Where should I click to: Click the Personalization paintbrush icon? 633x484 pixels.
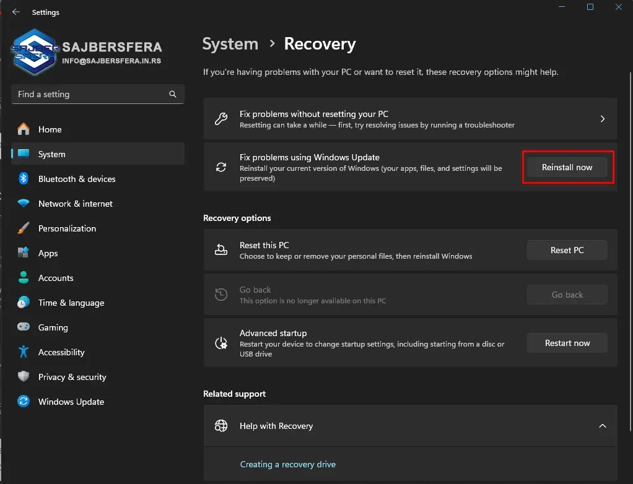(24, 228)
